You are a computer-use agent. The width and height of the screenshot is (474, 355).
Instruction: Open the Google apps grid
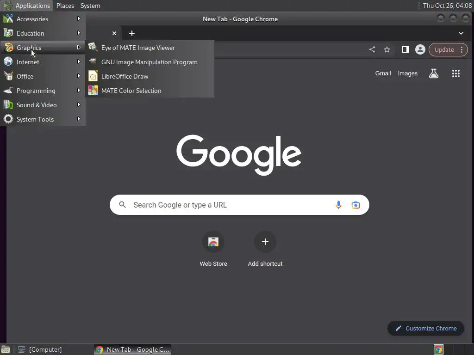[456, 73]
